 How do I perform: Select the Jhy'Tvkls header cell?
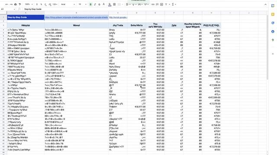pos(118,25)
